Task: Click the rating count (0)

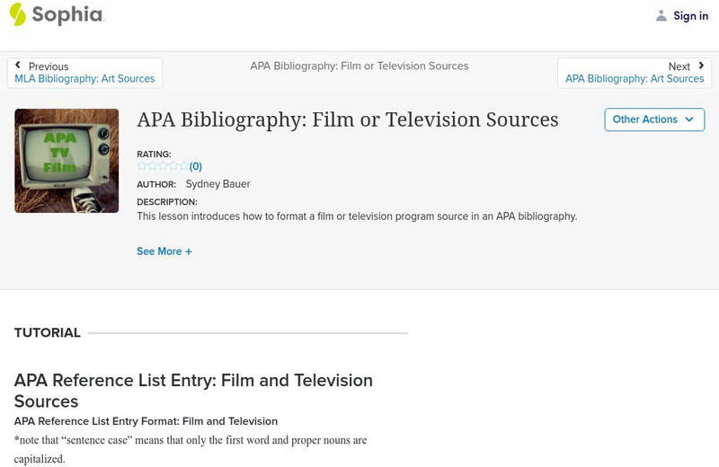Action: pos(196,166)
